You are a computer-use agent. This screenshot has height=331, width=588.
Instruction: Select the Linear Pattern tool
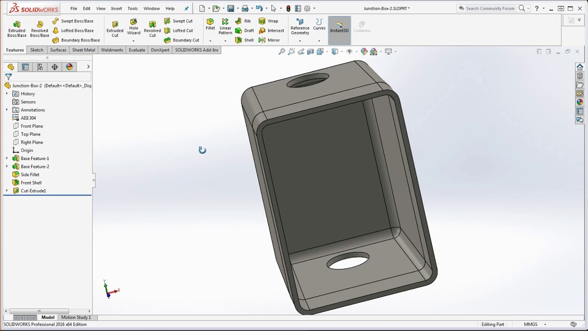click(x=225, y=27)
